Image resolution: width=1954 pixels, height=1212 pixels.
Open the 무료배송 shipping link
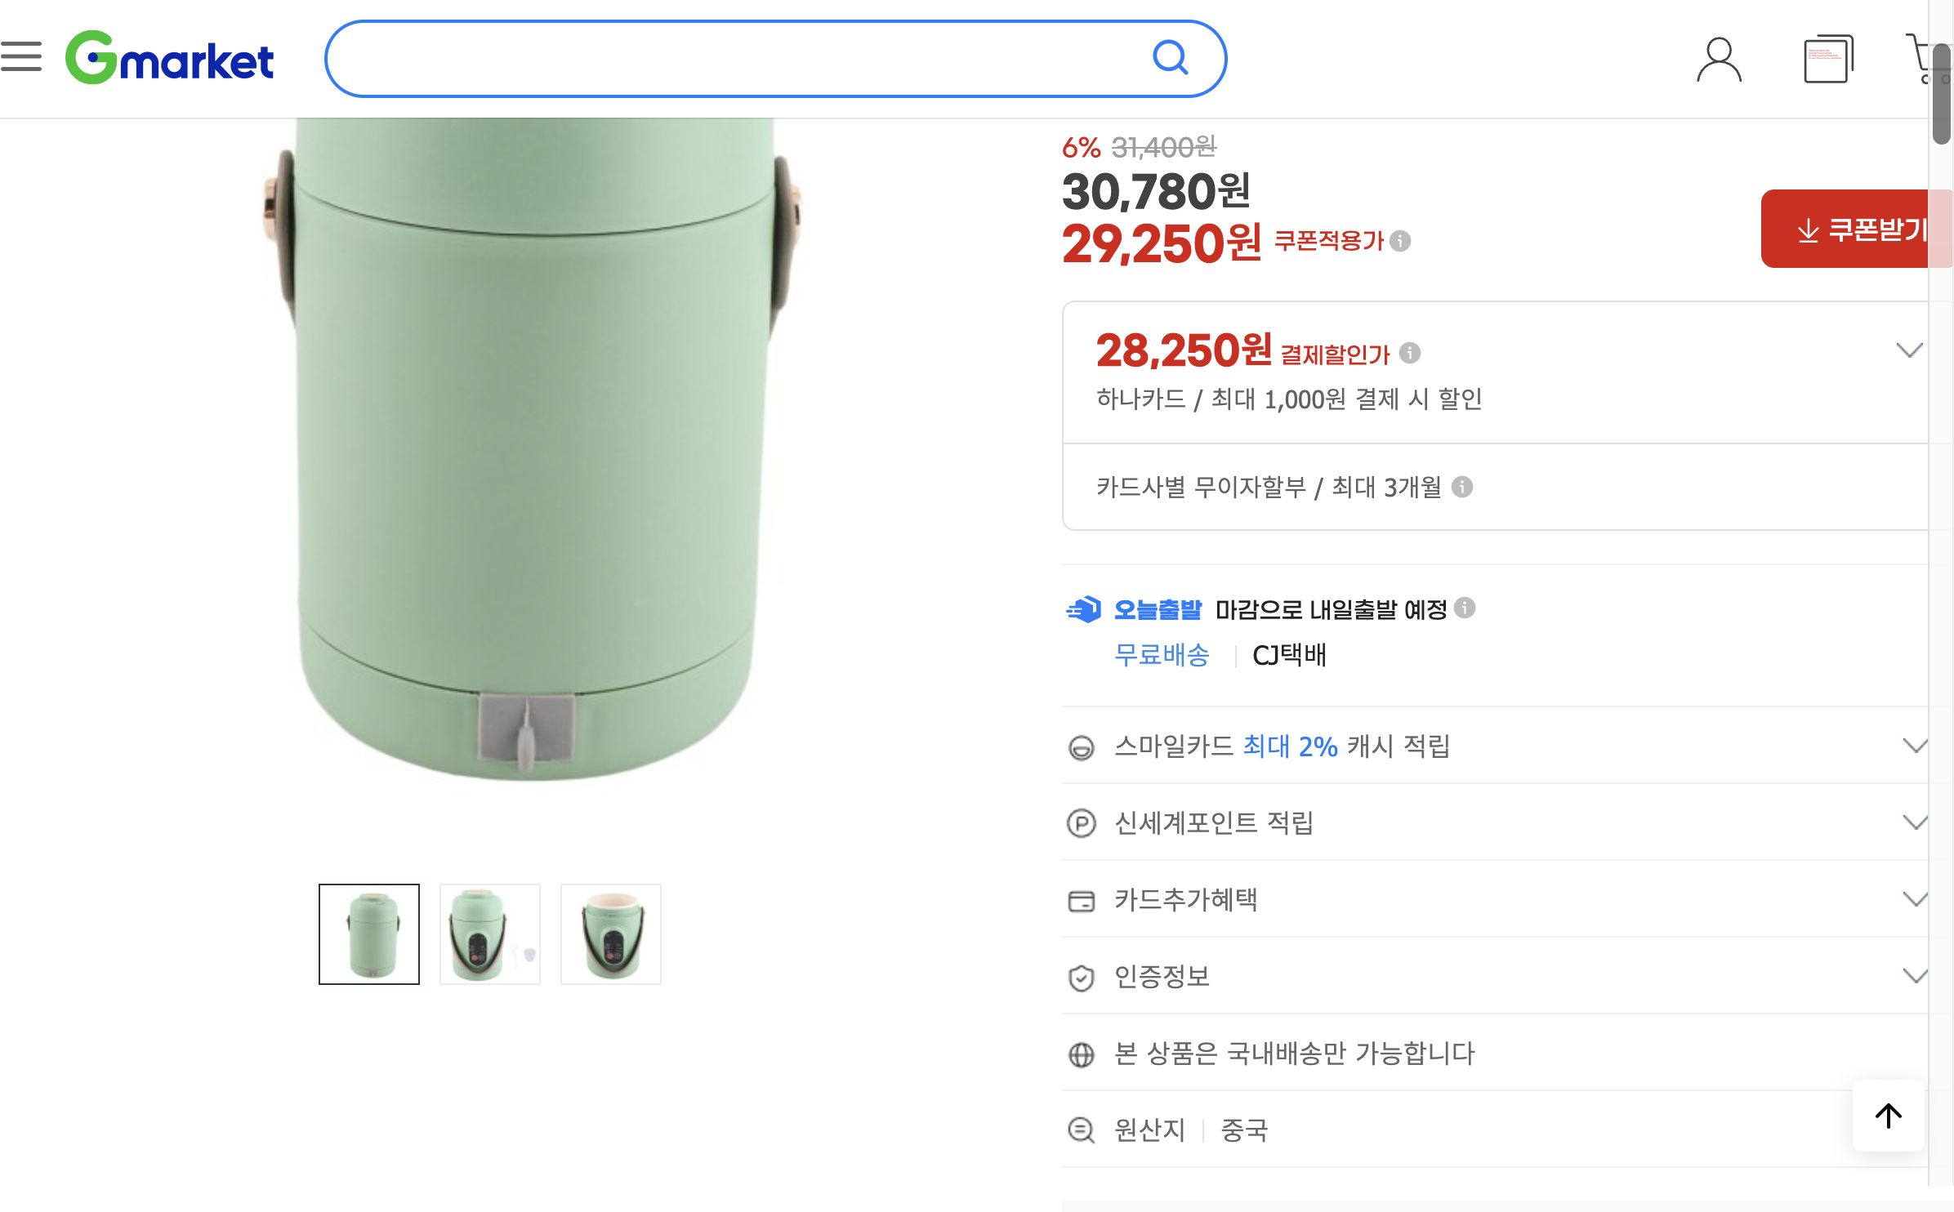click(x=1162, y=655)
